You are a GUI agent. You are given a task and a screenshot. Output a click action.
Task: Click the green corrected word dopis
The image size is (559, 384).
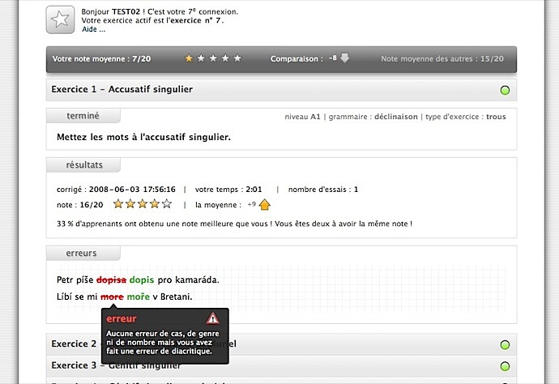pyautogui.click(x=142, y=279)
